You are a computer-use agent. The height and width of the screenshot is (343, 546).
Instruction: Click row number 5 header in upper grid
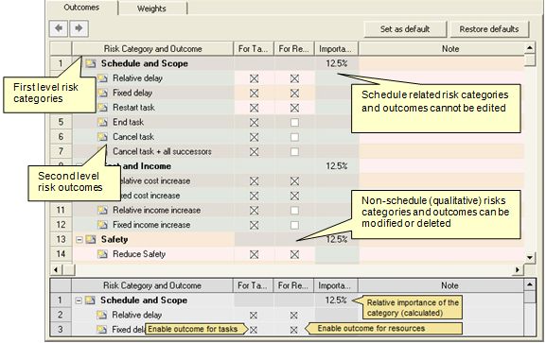(x=61, y=122)
